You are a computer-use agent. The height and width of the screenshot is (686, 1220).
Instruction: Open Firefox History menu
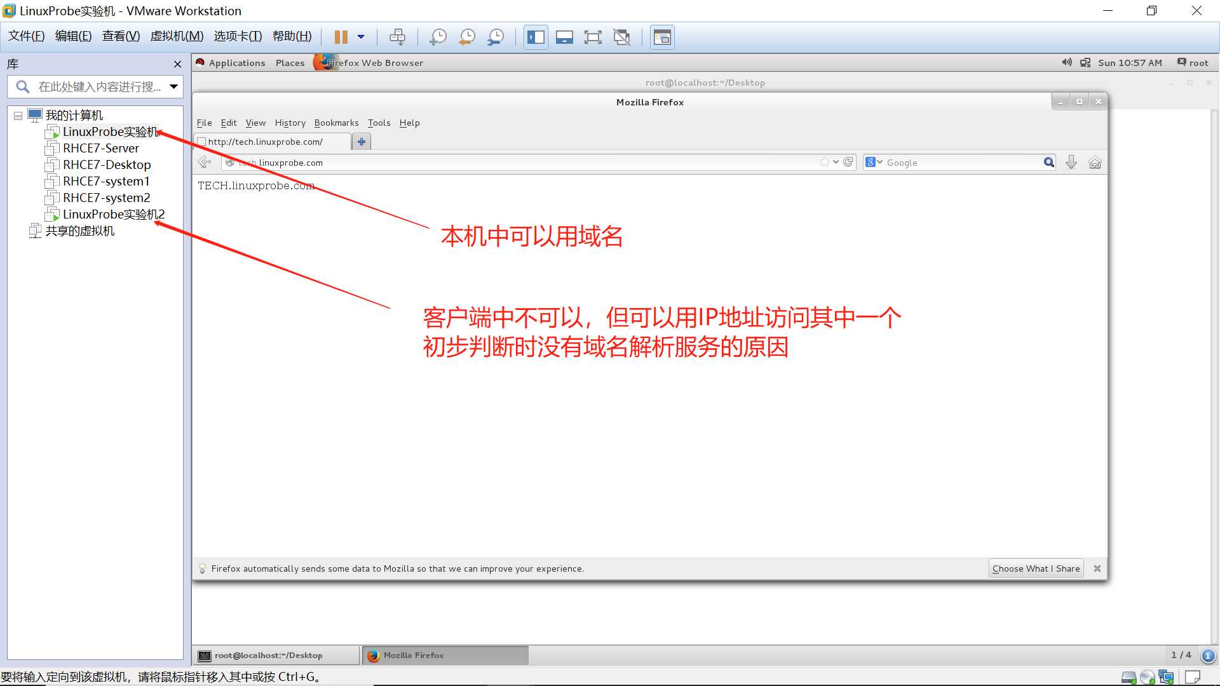[290, 123]
